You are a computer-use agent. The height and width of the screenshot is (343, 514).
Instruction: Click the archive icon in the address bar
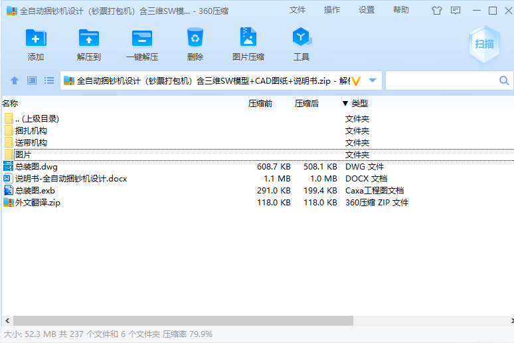[x=69, y=80]
